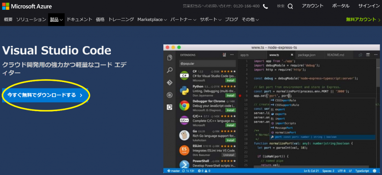Install the Go extension
The width and height of the screenshot is (382, 175).
[231, 140]
